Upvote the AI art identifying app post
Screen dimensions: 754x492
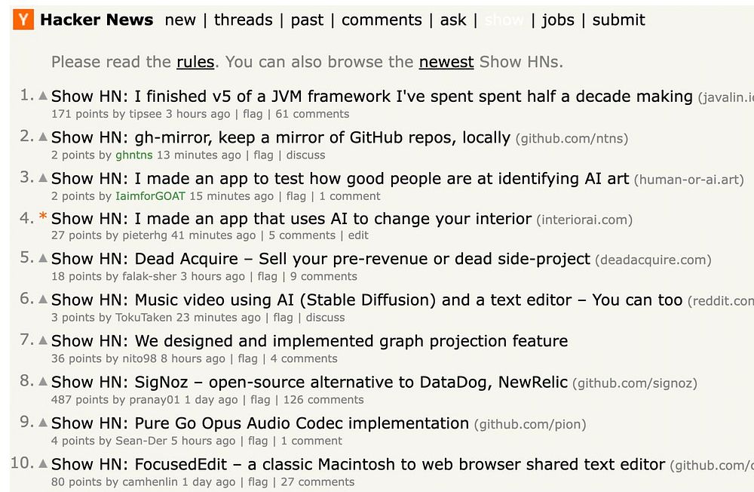pos(43,179)
